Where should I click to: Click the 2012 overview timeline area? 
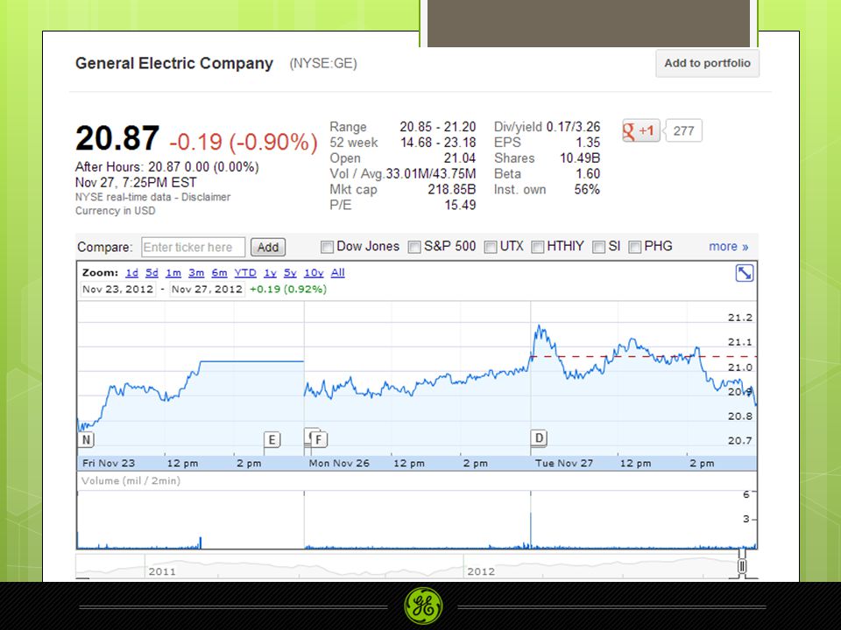[x=481, y=571]
